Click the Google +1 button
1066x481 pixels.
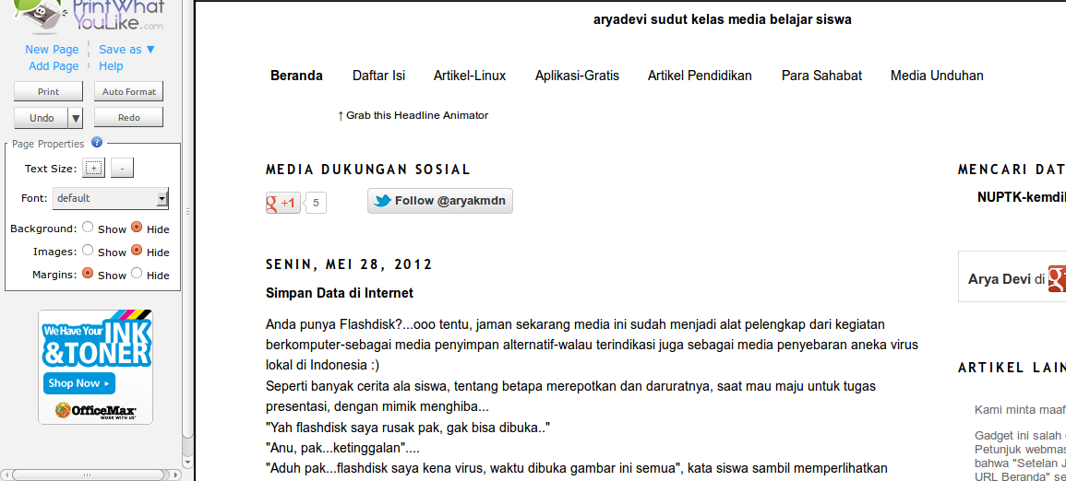282,202
